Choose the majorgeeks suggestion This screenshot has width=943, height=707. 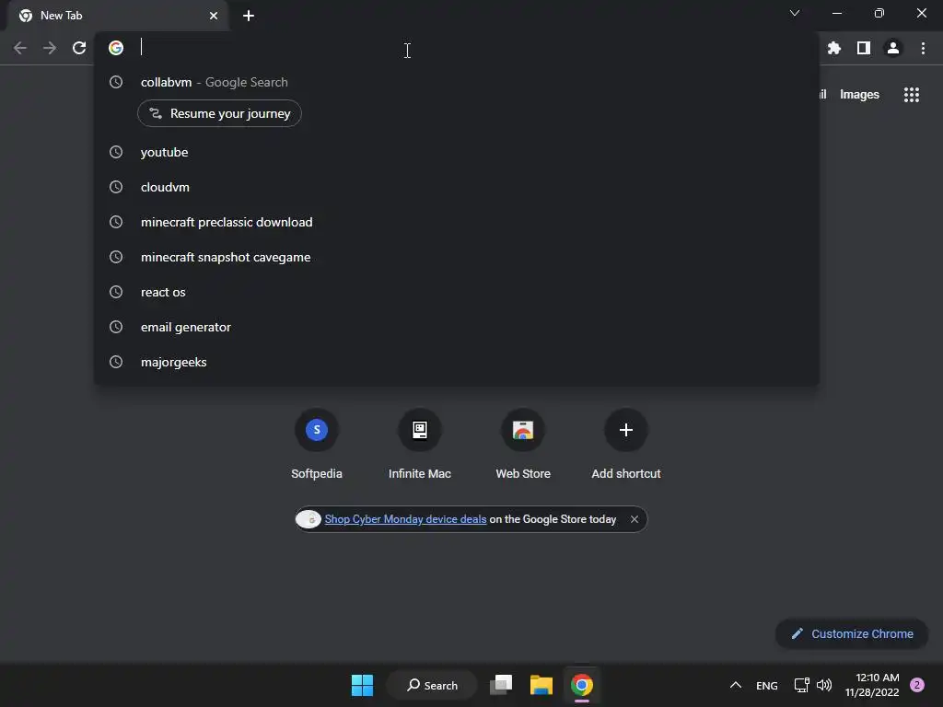click(x=457, y=362)
